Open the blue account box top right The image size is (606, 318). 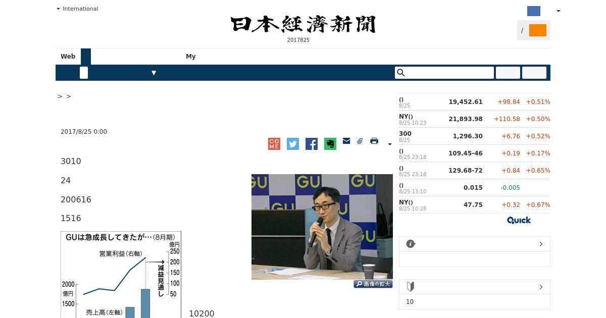coord(534,11)
